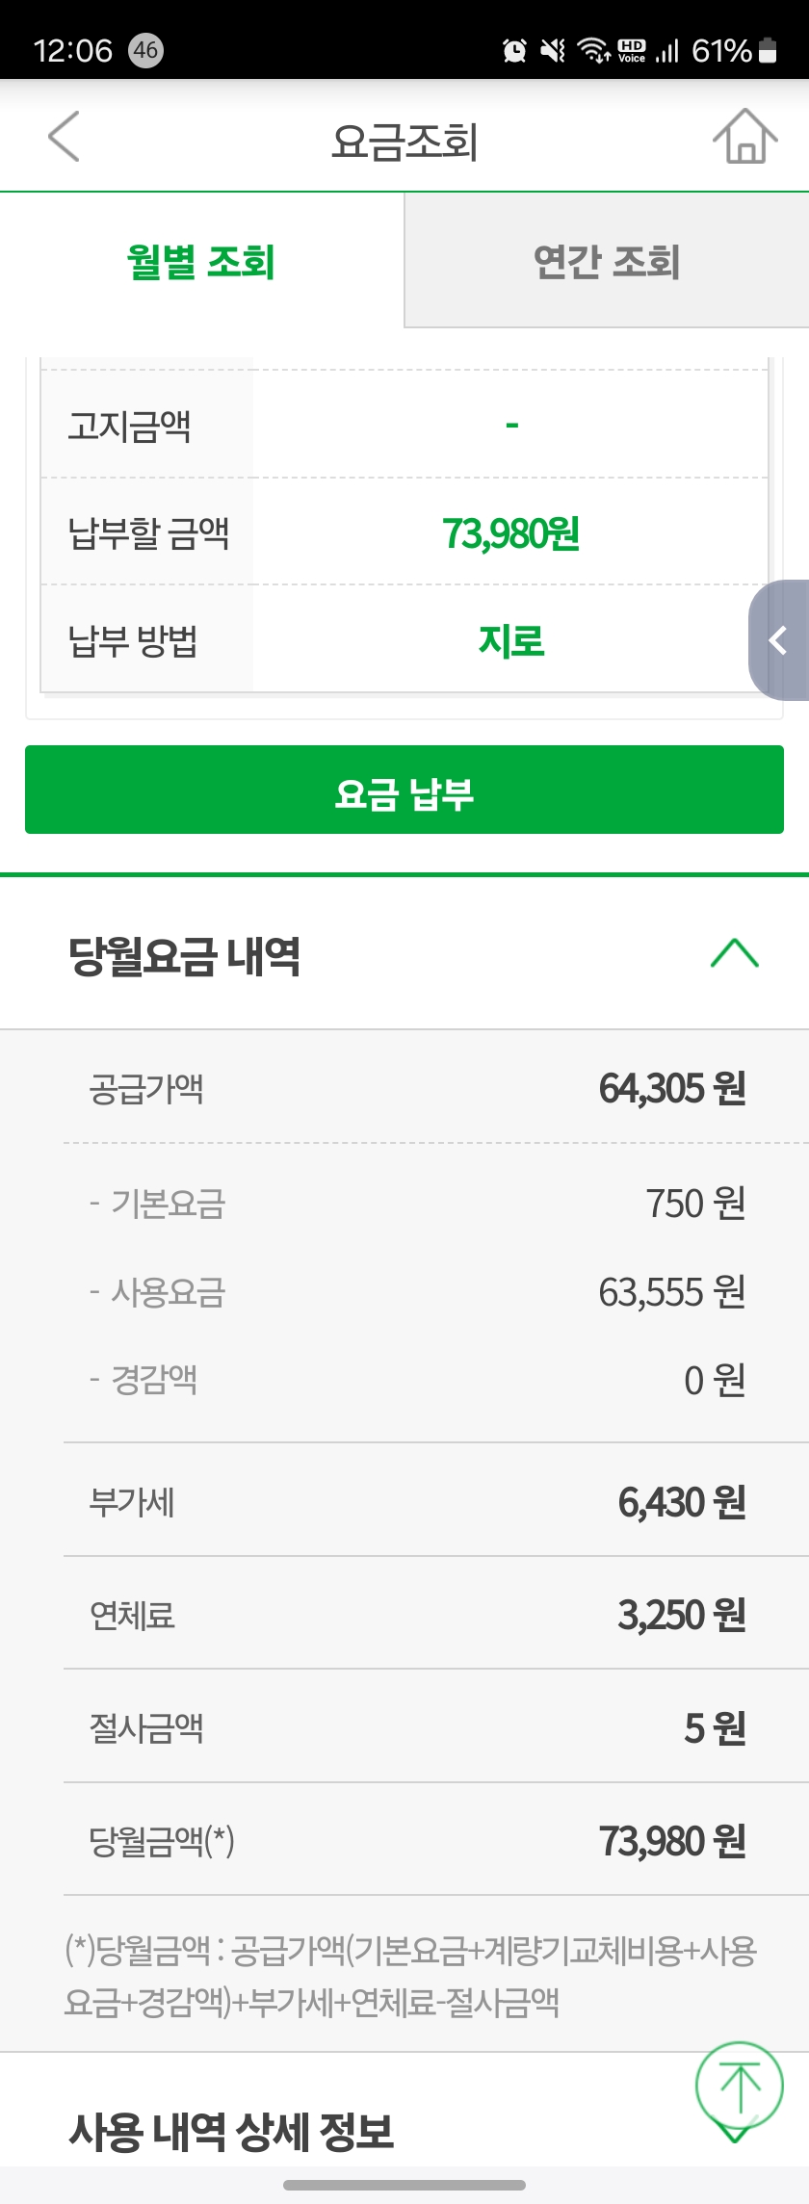Tap the Wi-Fi icon in status bar
809x2204 pixels.
tap(593, 50)
